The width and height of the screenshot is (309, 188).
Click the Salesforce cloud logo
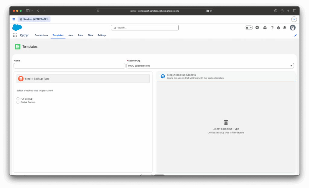(x=17, y=27)
